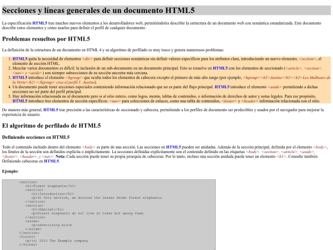Click code line '<p>advertising block'

click(x=52, y=225)
